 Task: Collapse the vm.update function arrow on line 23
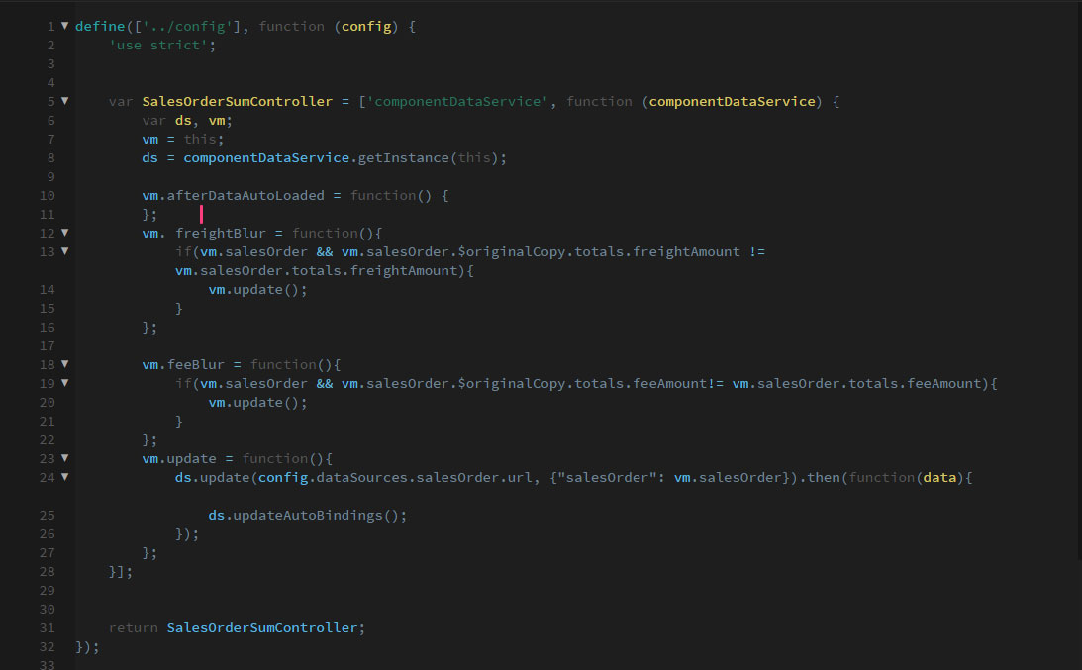tap(65, 457)
